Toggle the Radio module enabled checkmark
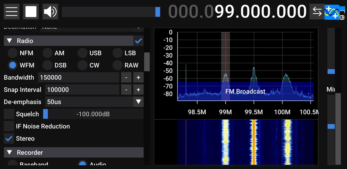This screenshot has width=347, height=169. [139, 41]
